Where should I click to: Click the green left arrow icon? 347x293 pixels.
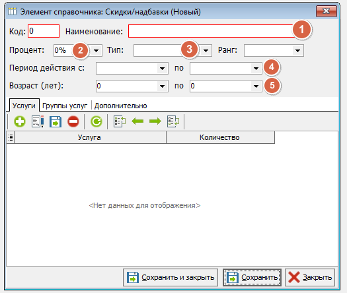(x=137, y=121)
